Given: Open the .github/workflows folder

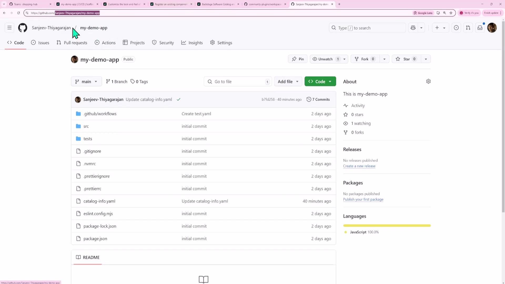Looking at the screenshot, I should point(100,114).
